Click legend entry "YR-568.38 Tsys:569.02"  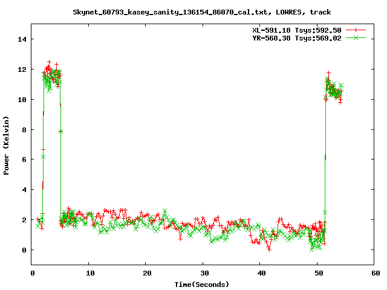pyautogui.click(x=297, y=38)
